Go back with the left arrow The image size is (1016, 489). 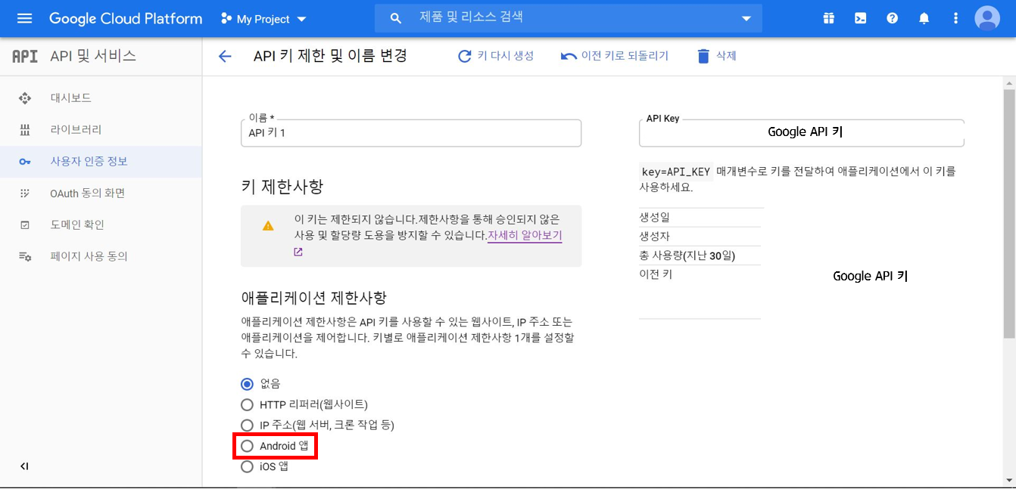(x=225, y=57)
